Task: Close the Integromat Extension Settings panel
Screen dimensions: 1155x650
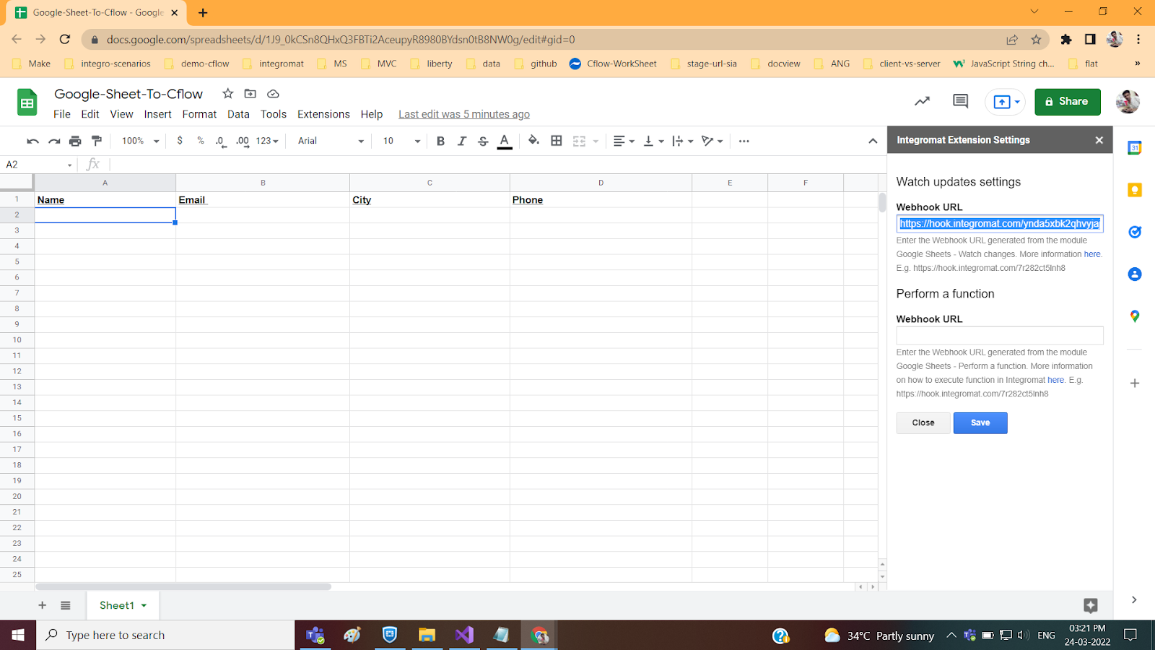Action: 1099,140
